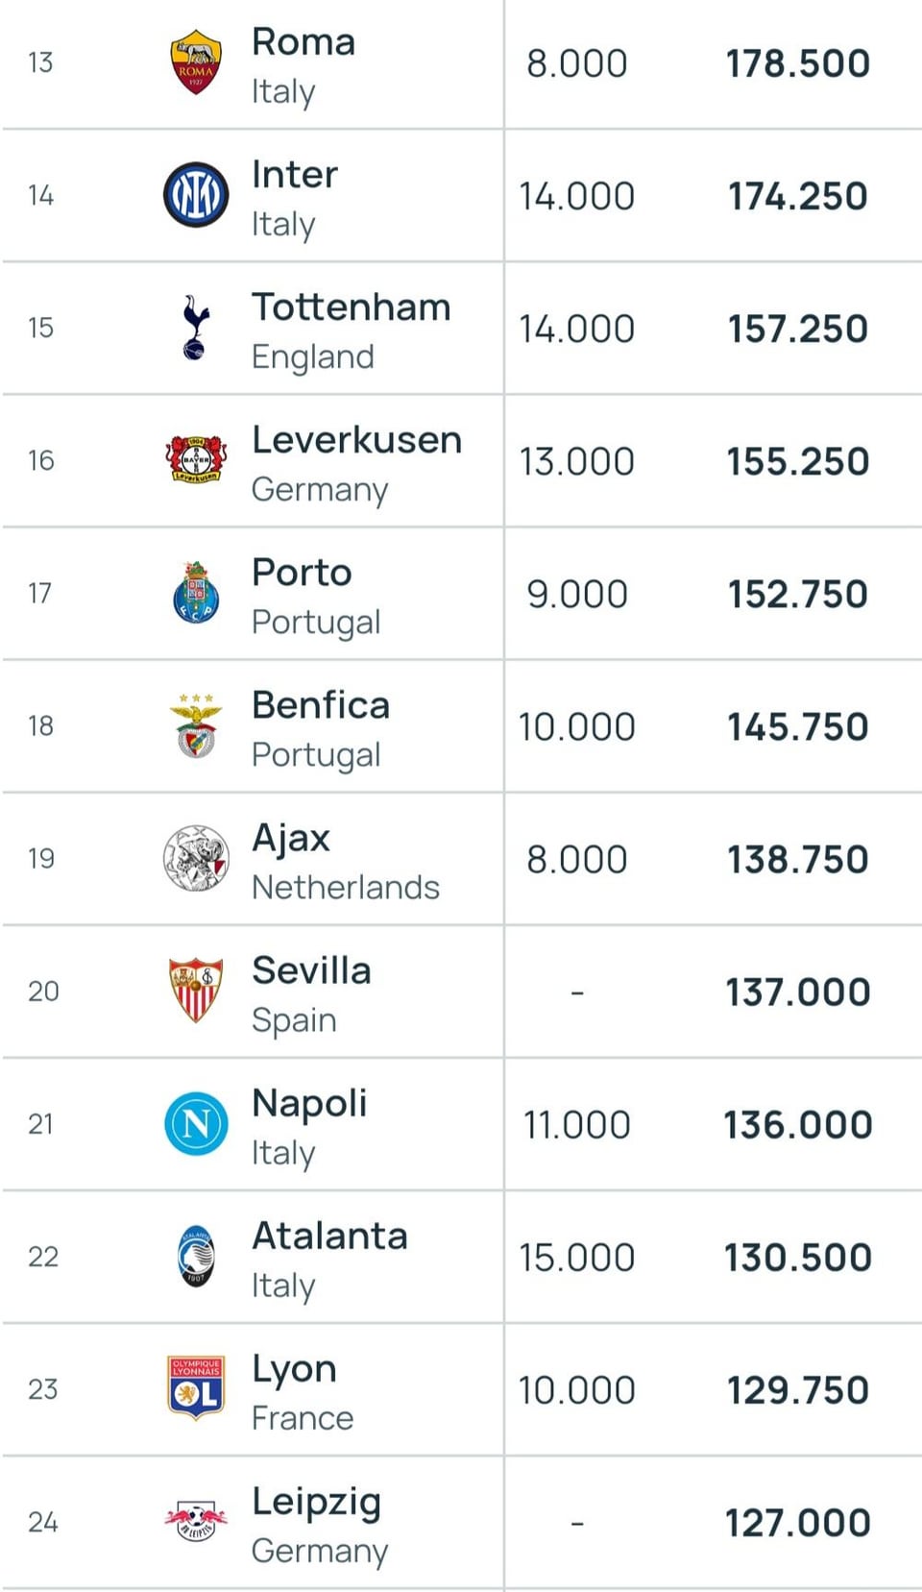Open the Lyon club crest

click(x=196, y=1388)
